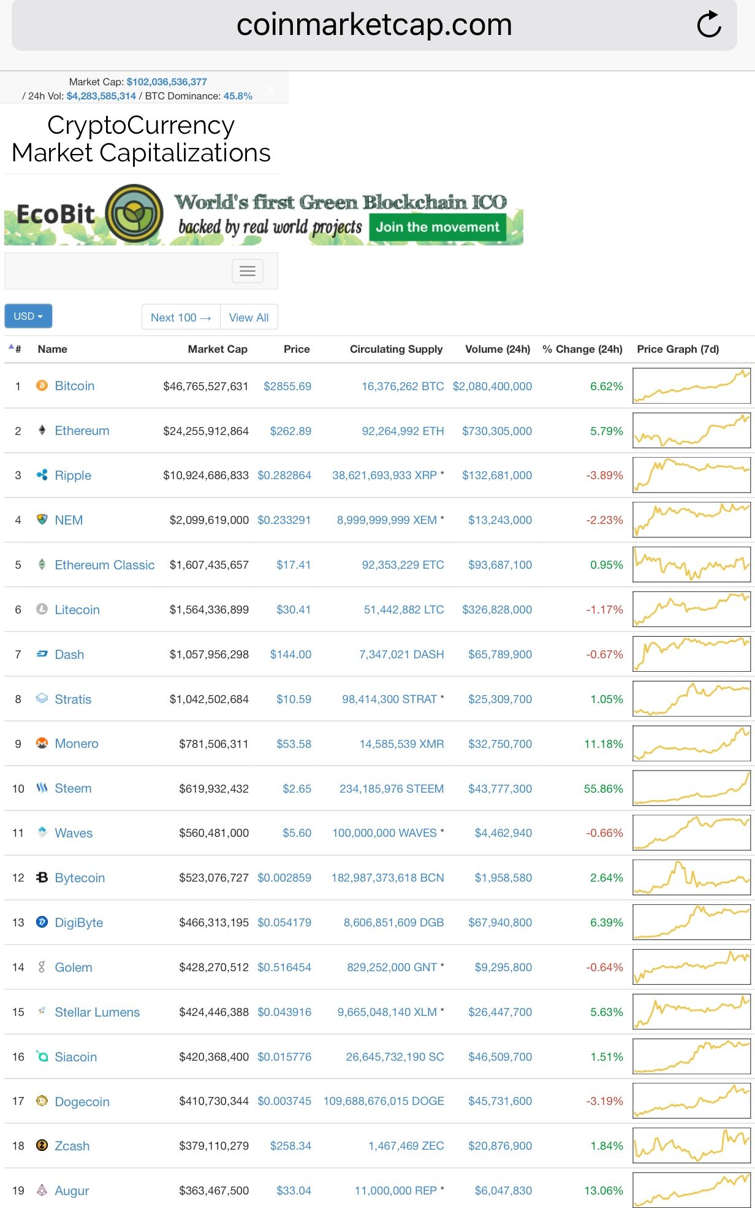
Task: Click the CryptoCurrency Market Capitalizations title
Action: pyautogui.click(x=141, y=139)
